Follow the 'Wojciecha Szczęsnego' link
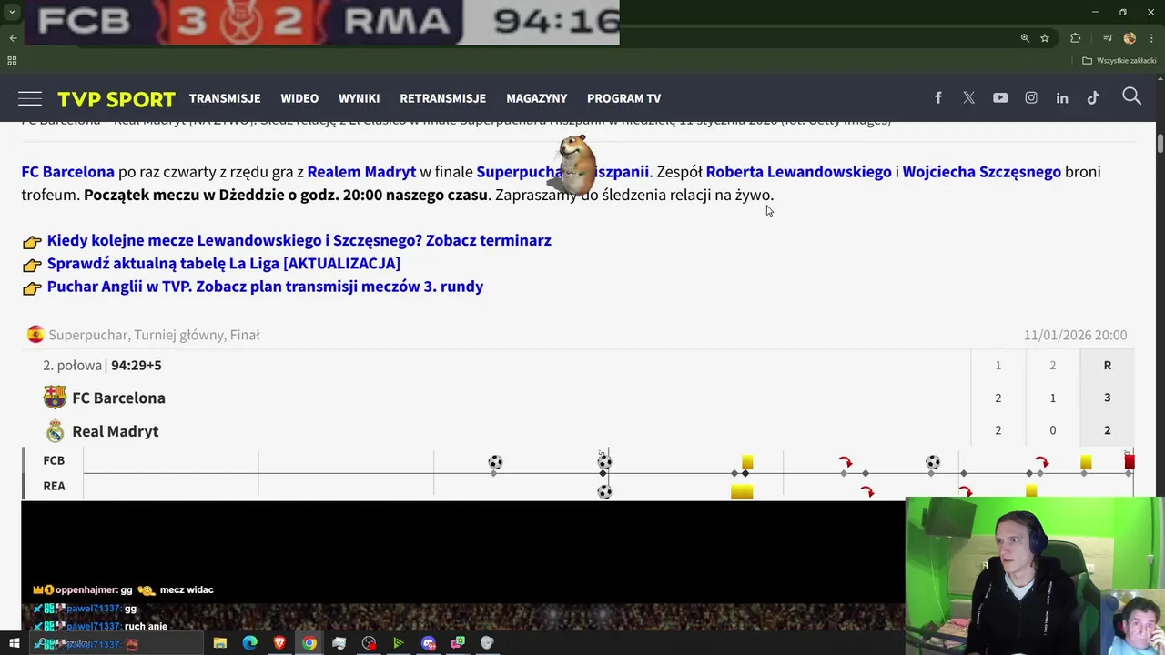 982,172
